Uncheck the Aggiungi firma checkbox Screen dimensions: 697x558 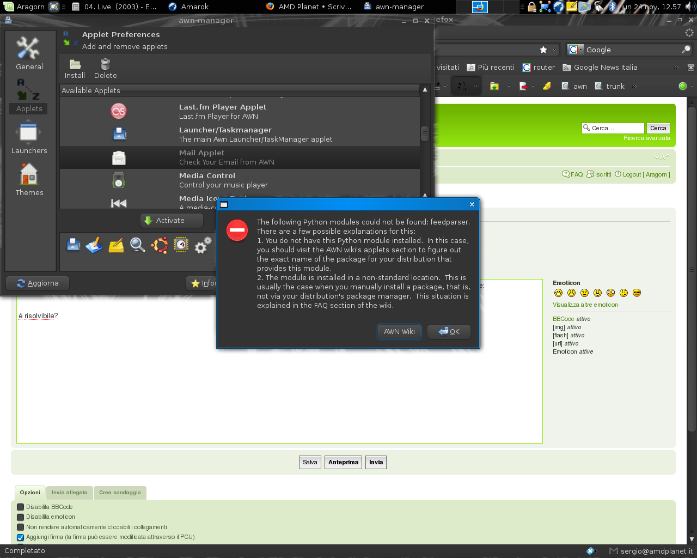coord(21,537)
